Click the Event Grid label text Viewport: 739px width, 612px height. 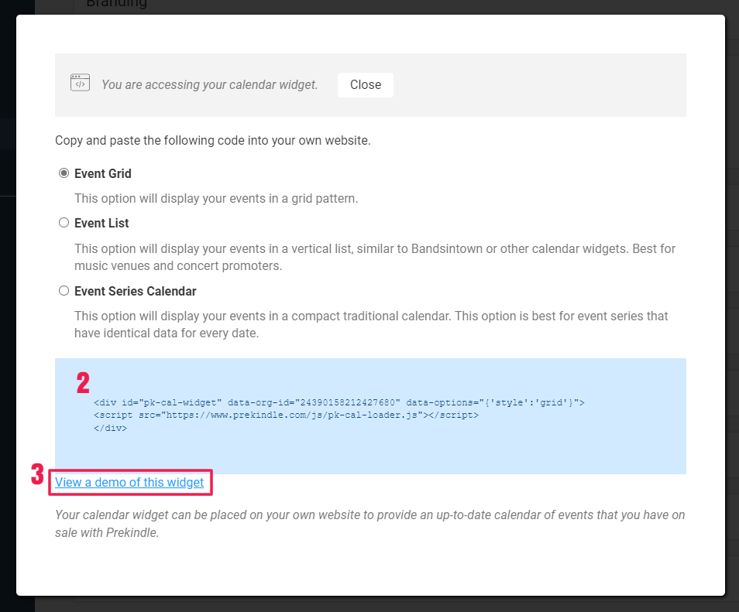103,174
